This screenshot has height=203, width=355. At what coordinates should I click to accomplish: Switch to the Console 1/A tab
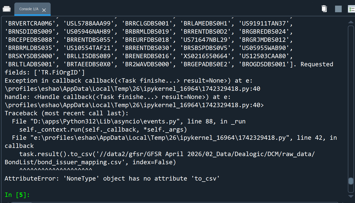29,9
